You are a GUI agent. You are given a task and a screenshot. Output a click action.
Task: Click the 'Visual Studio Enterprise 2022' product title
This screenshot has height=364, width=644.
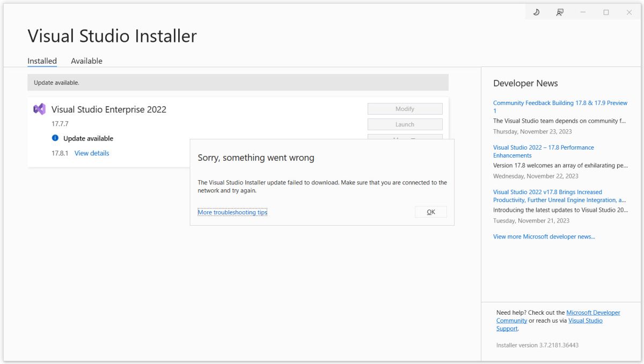(109, 109)
